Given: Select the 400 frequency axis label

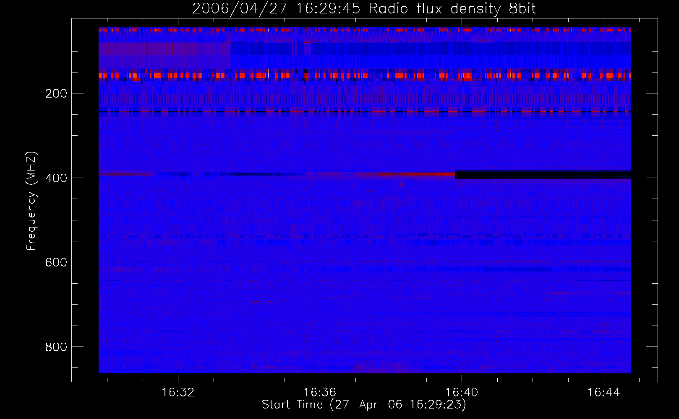Looking at the screenshot, I should pos(56,178).
